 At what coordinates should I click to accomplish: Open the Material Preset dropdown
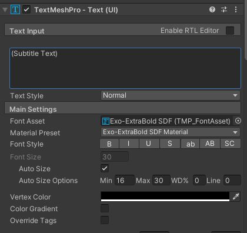pyautogui.click(x=171, y=132)
